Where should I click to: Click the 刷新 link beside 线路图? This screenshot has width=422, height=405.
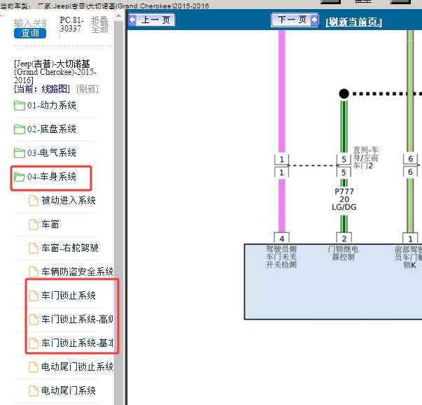click(x=87, y=89)
